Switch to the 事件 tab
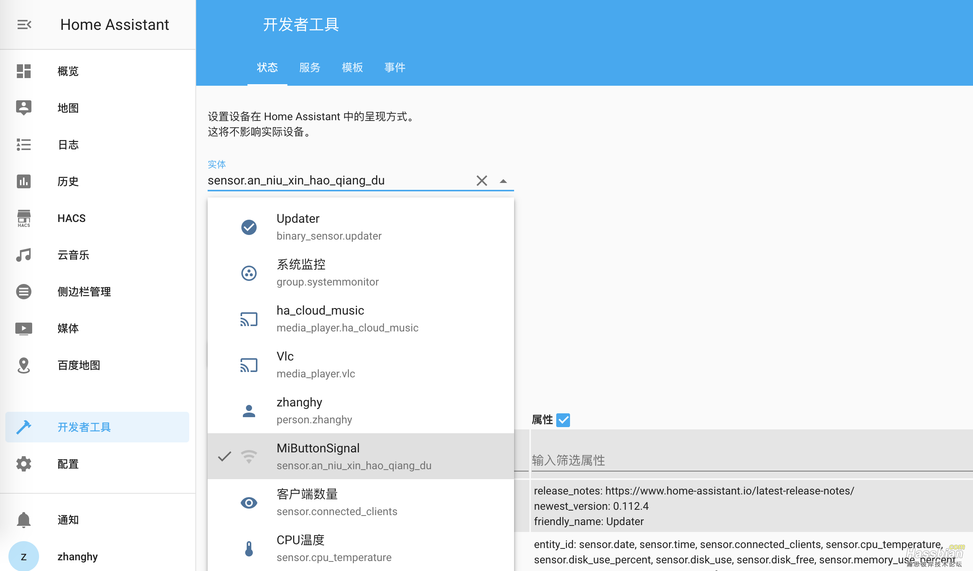 [395, 67]
